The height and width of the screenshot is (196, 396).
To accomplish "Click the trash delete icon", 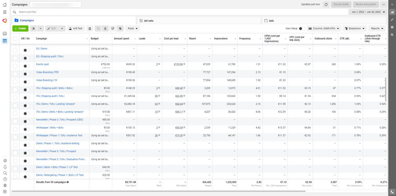I will [105, 29].
